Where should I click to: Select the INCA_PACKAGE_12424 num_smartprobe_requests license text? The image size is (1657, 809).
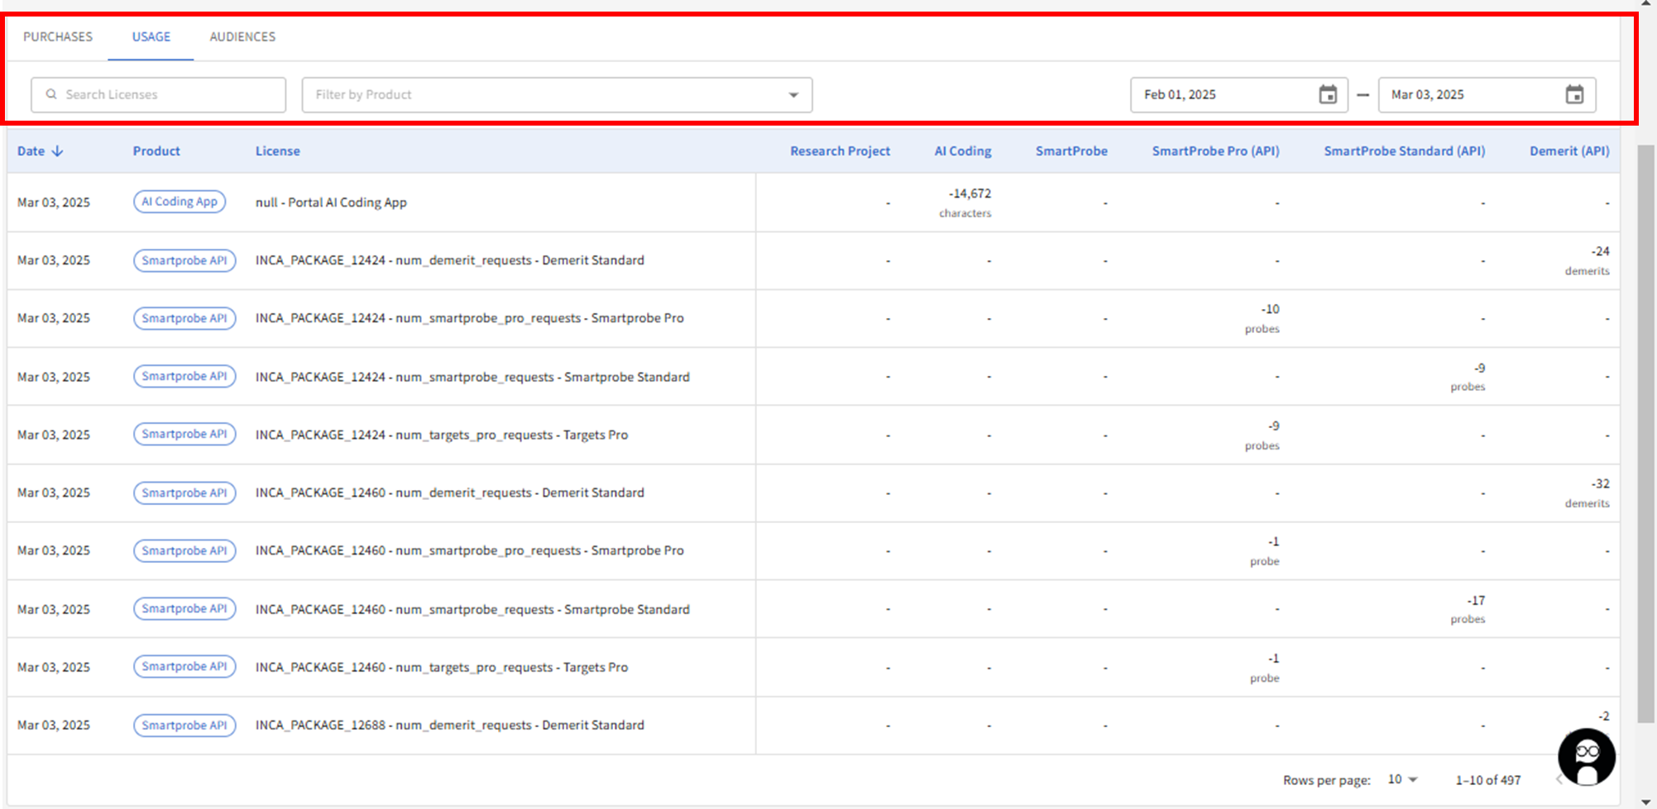point(472,377)
